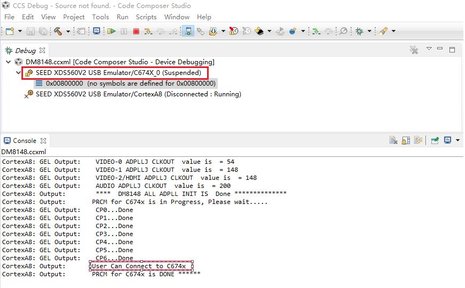Open the Display Selected Console dropdown arrow
465x288 pixels.
(458, 140)
